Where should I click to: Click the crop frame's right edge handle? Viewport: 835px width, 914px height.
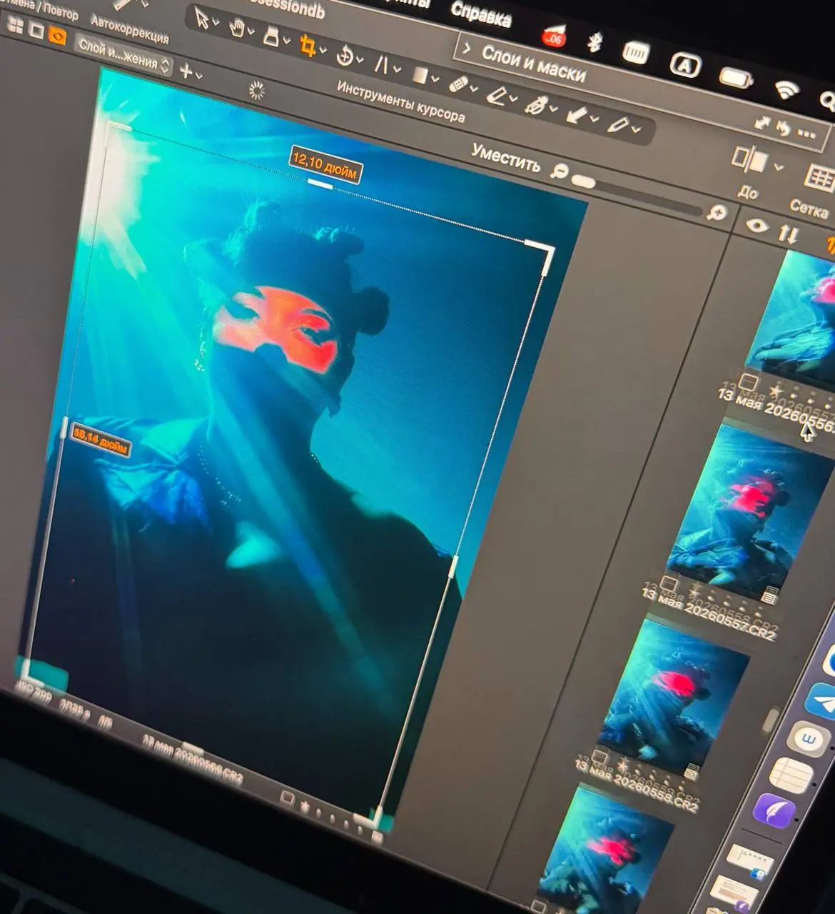452,567
